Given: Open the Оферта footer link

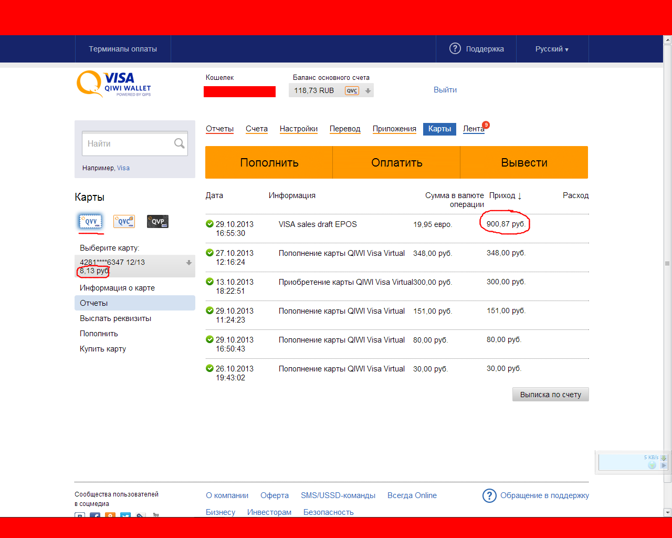Looking at the screenshot, I should (x=275, y=495).
